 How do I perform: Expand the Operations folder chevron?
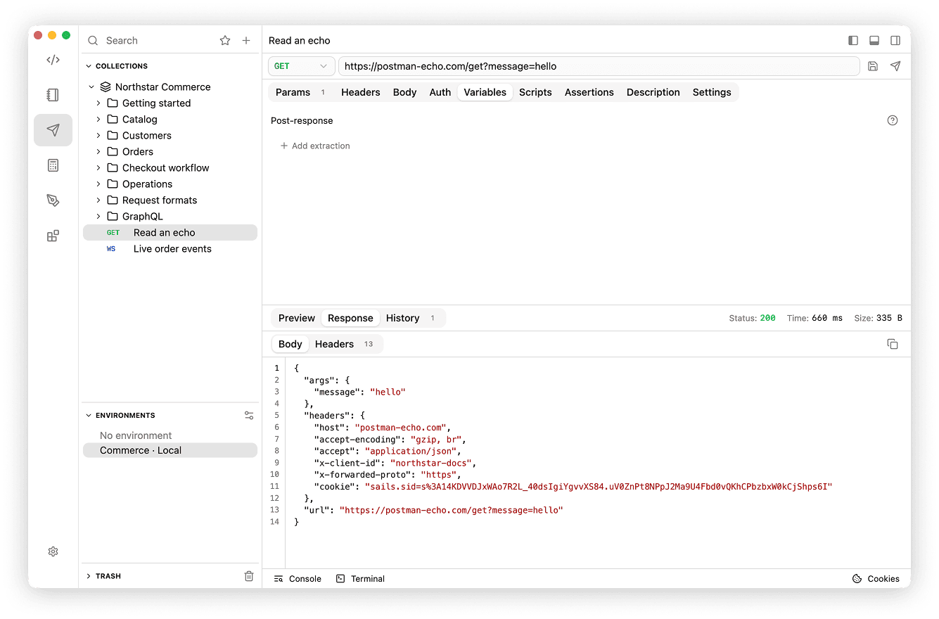click(x=98, y=184)
